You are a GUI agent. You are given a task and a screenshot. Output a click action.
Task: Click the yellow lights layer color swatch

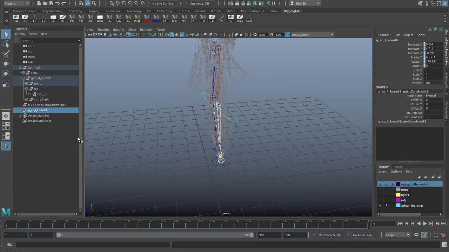pos(398,195)
